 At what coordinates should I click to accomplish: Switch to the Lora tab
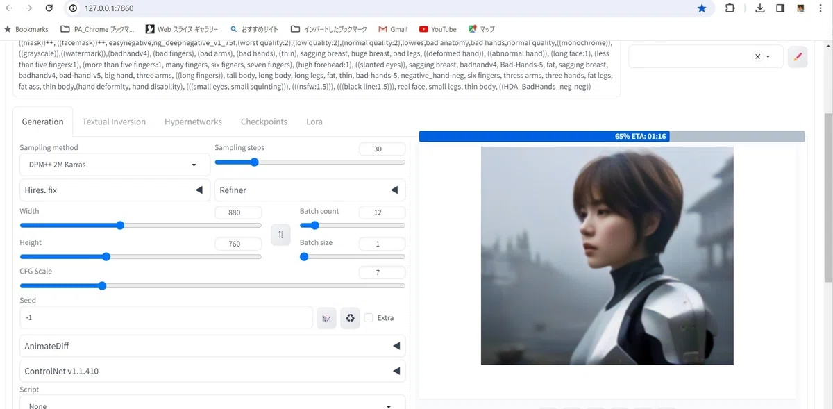pyautogui.click(x=314, y=122)
